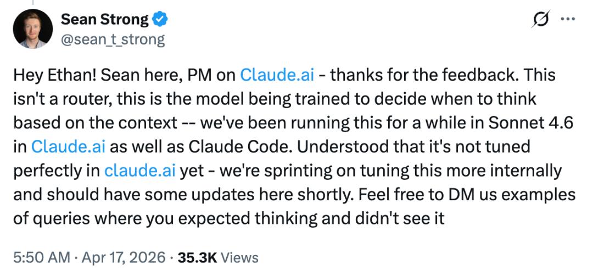
Task: Open the Grok slashed-circle icon
Action: tap(541, 20)
